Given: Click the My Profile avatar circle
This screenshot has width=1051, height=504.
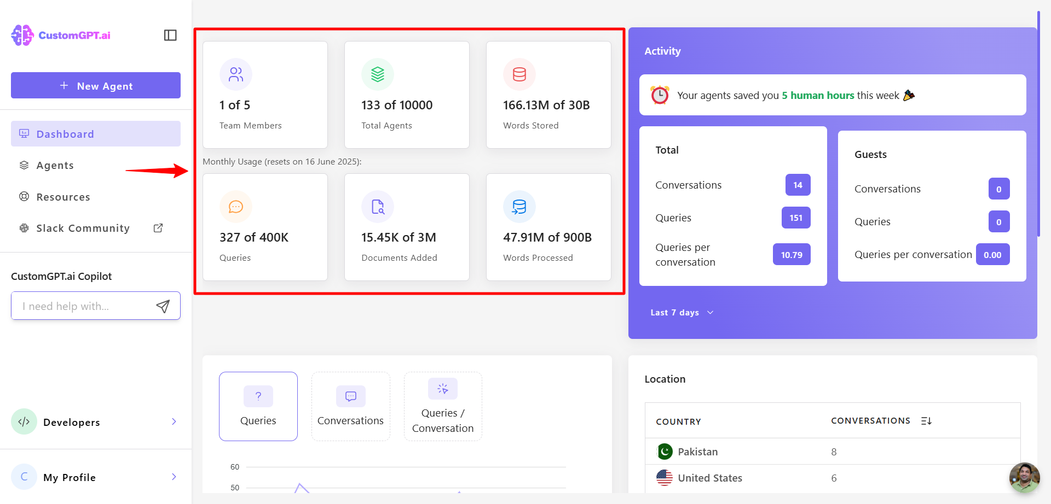Looking at the screenshot, I should (24, 477).
